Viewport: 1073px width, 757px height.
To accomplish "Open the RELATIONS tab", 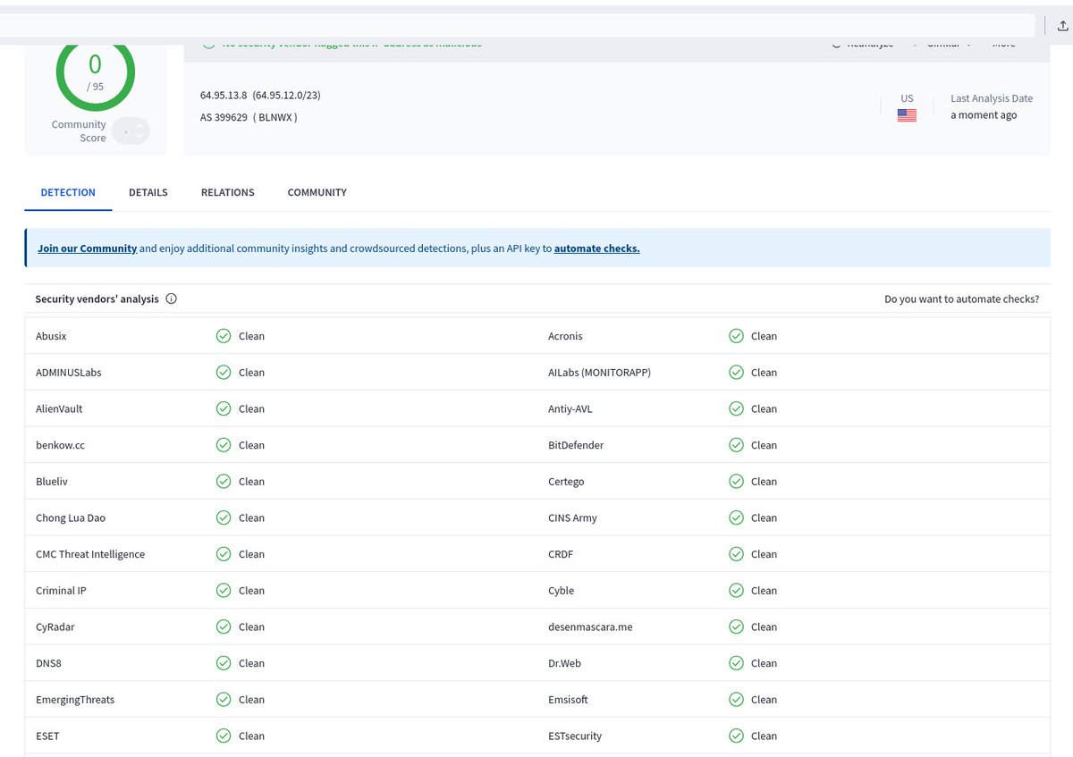I will [x=228, y=192].
